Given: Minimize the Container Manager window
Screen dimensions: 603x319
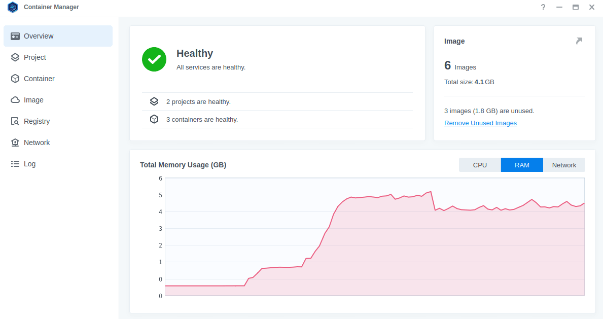Looking at the screenshot, I should (x=559, y=7).
